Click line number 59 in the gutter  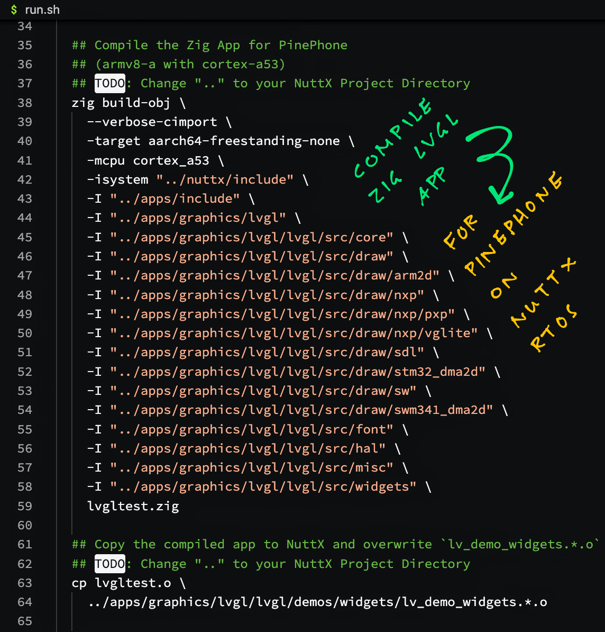(x=25, y=506)
